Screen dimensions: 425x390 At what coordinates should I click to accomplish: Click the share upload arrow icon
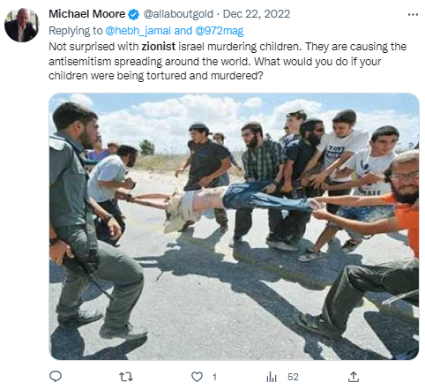coord(354,377)
